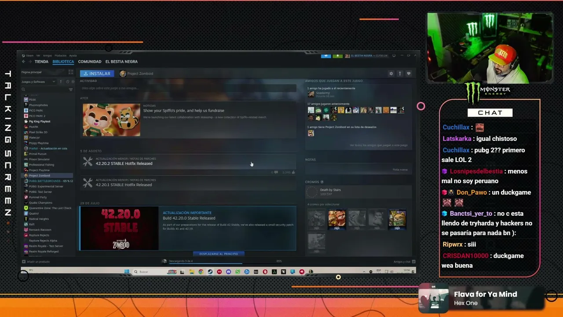Click the library search field
This screenshot has height=317, width=563.
click(x=44, y=89)
